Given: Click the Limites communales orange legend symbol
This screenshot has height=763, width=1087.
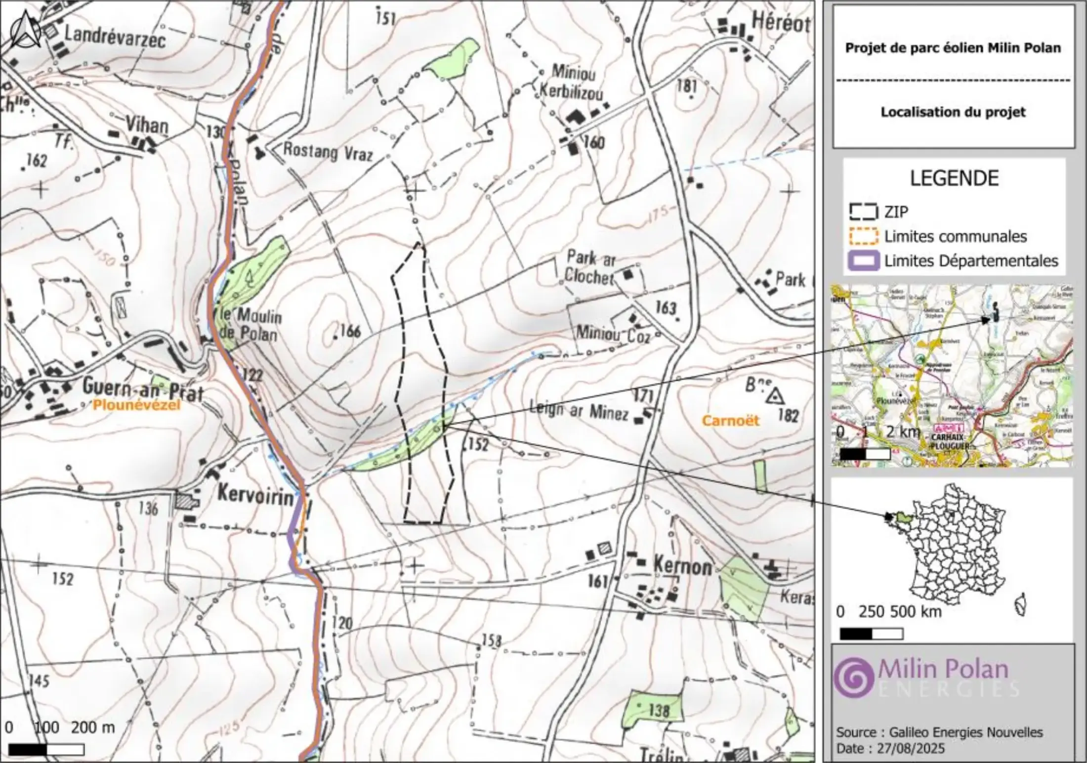Looking at the screenshot, I should click(x=863, y=236).
